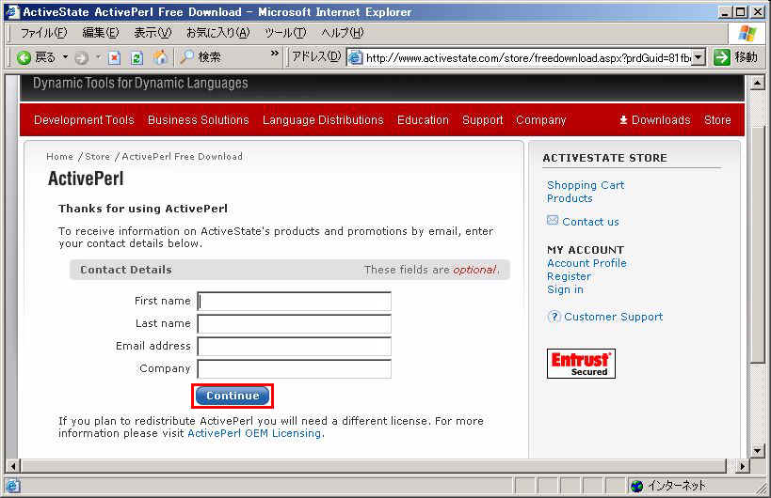Open the お気に入り(A) menu
The height and width of the screenshot is (498, 771).
click(217, 33)
